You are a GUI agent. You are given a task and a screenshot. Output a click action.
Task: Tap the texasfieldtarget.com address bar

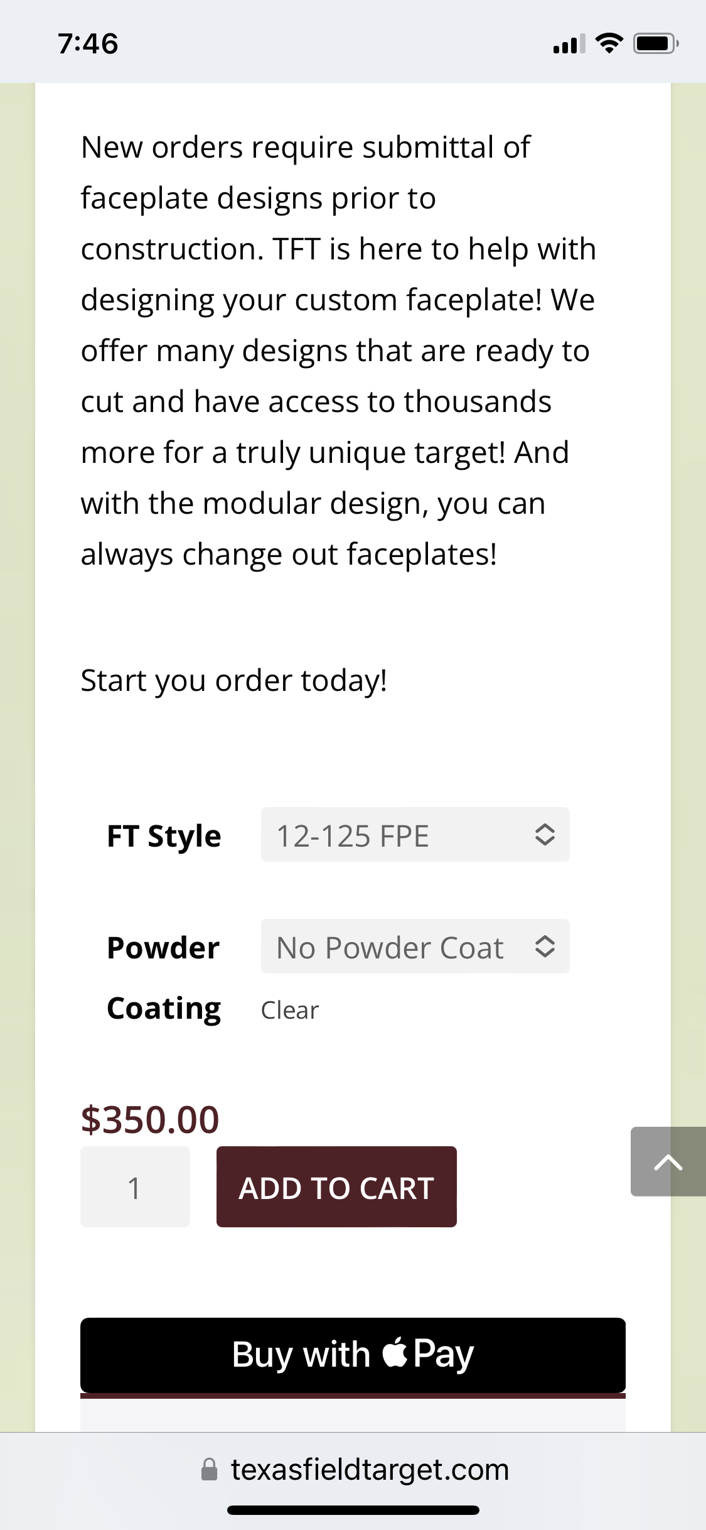point(354,1469)
